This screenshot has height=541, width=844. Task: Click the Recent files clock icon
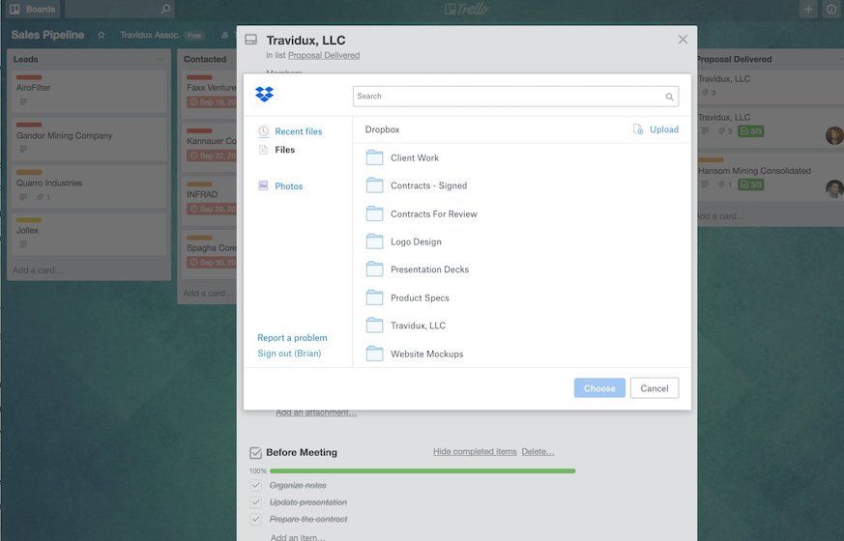pyautogui.click(x=264, y=131)
